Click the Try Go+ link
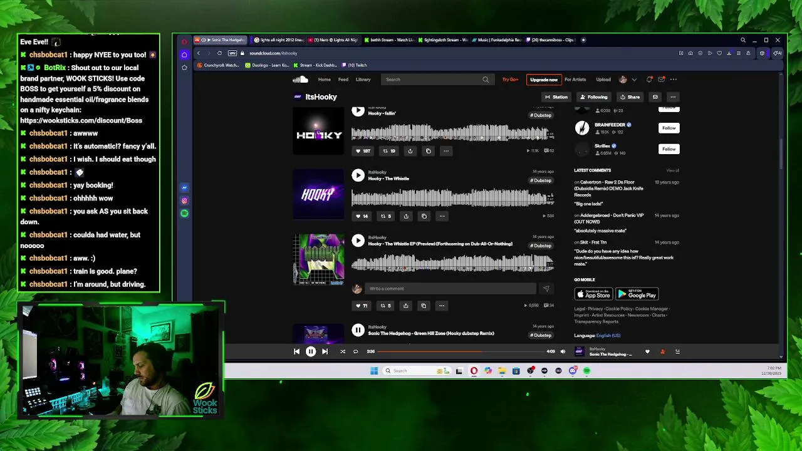 510,80
